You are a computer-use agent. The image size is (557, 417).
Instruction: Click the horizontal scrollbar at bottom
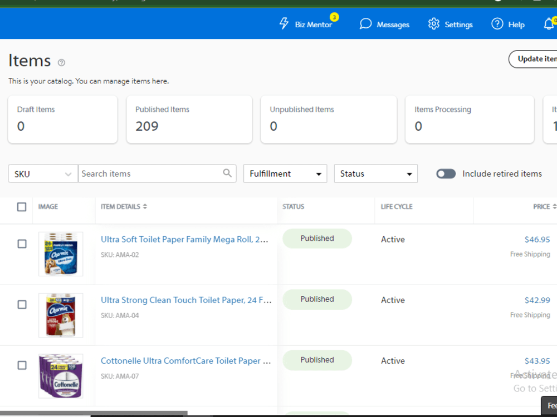click(94, 413)
